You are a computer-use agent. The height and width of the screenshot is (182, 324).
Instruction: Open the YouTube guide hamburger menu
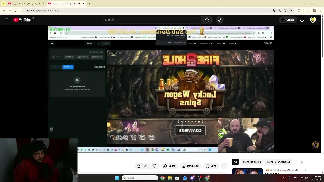tap(7, 20)
